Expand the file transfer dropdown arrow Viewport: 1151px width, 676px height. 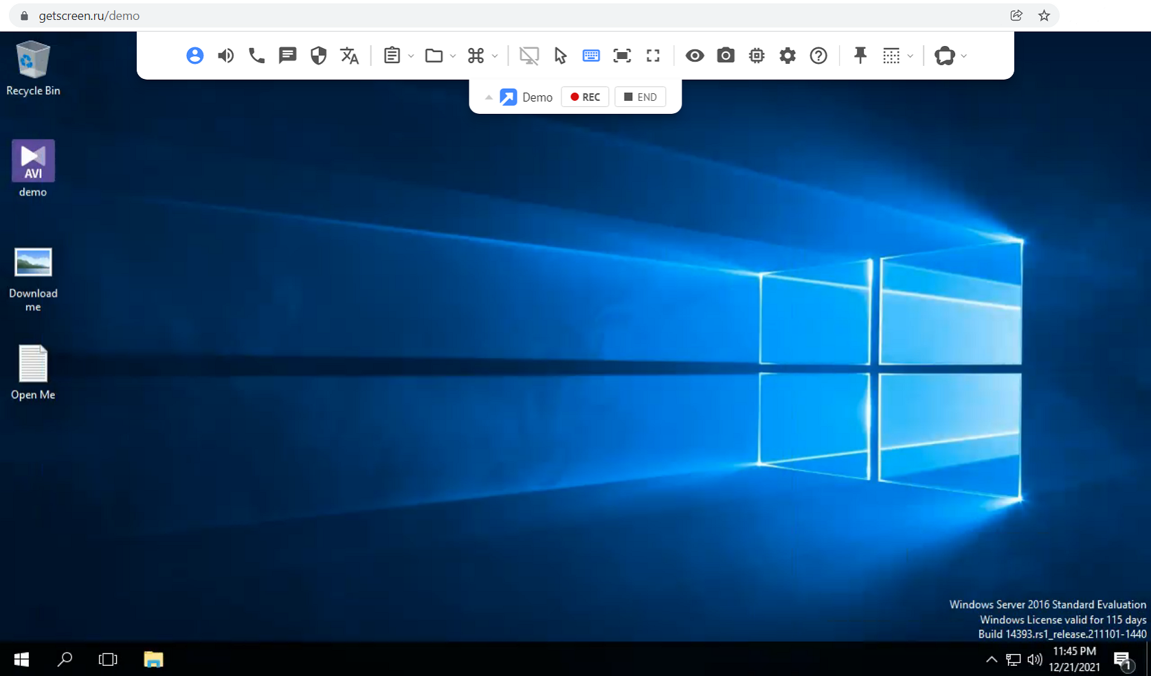tap(453, 56)
